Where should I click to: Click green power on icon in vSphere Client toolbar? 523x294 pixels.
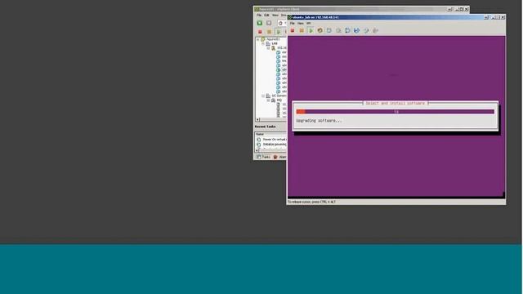pos(278,32)
